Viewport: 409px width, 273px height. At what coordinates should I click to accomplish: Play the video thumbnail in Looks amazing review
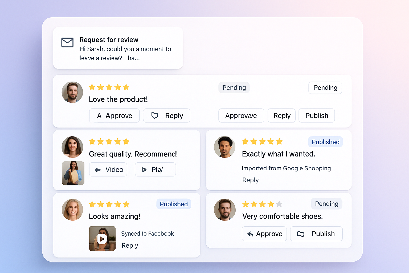tap(102, 239)
